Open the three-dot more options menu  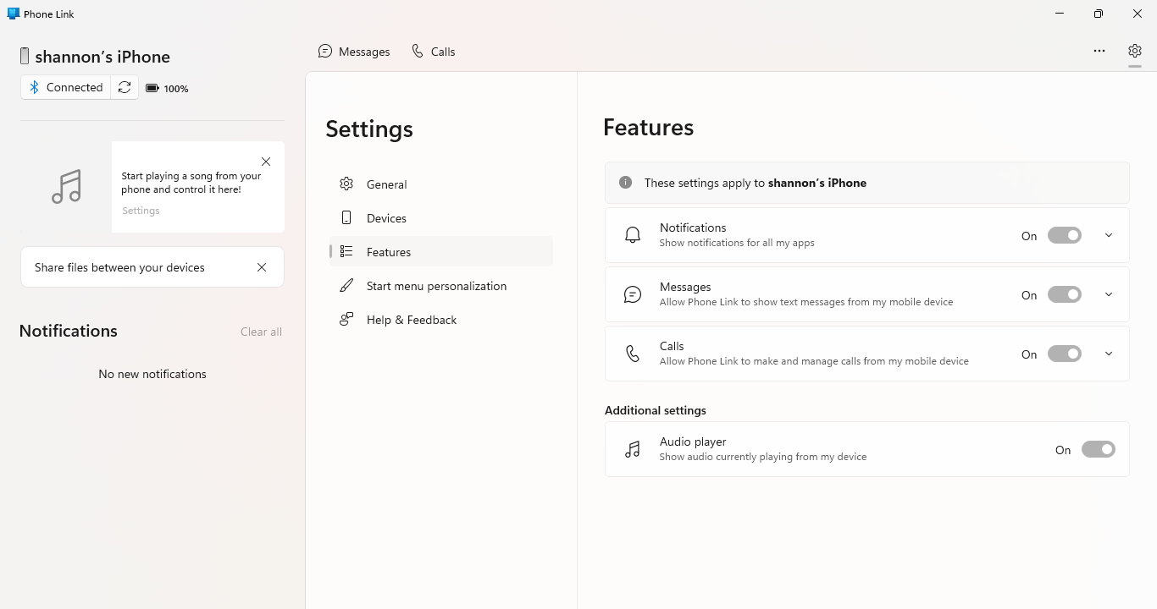pyautogui.click(x=1099, y=51)
